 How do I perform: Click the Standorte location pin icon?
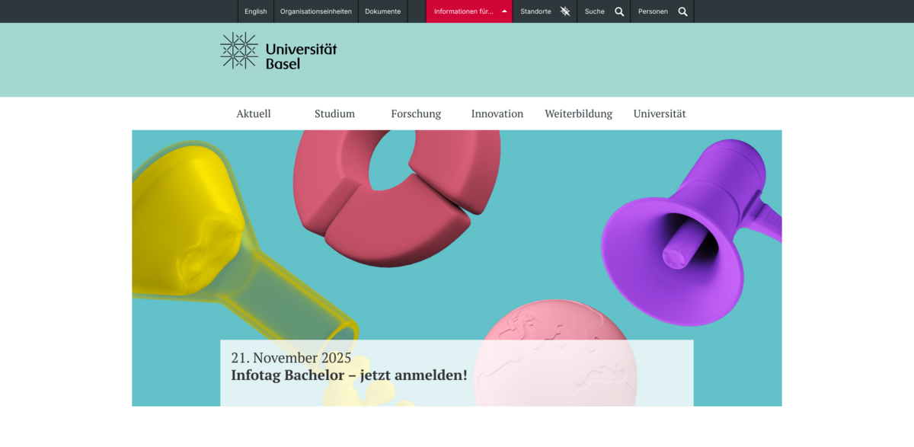point(564,11)
